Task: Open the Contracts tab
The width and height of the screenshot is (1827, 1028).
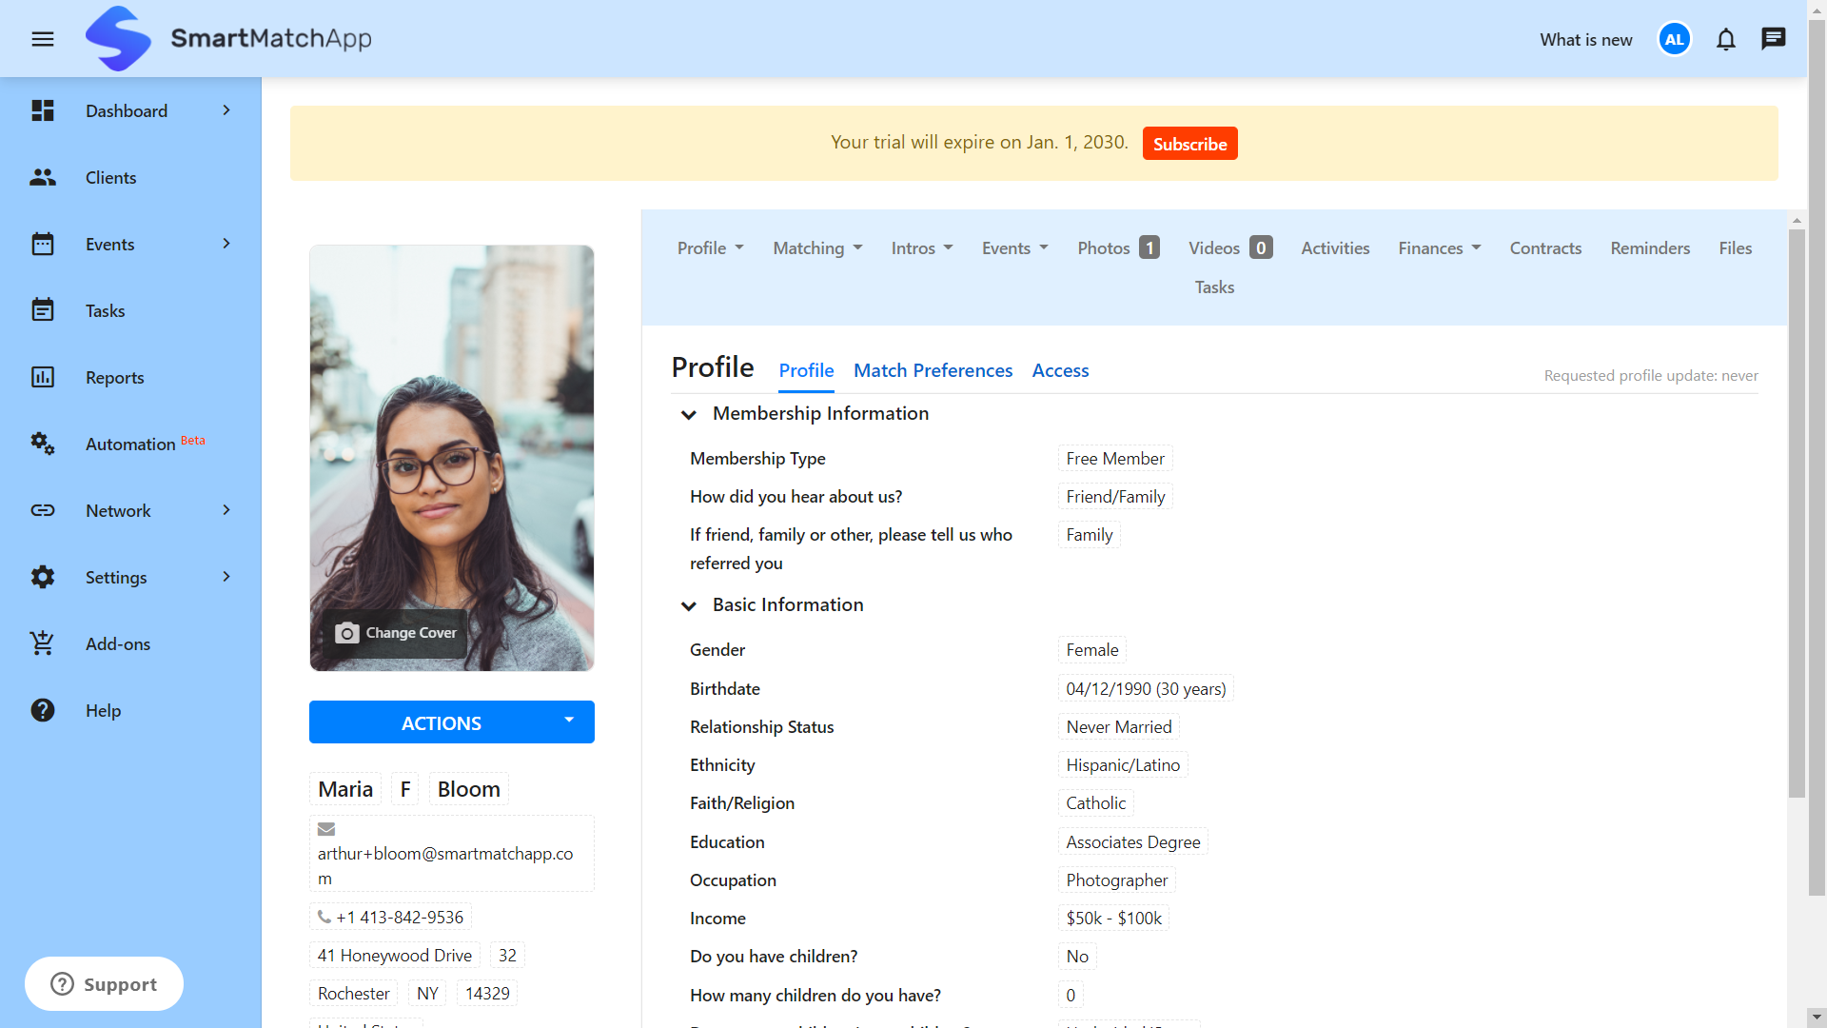Action: (x=1545, y=248)
